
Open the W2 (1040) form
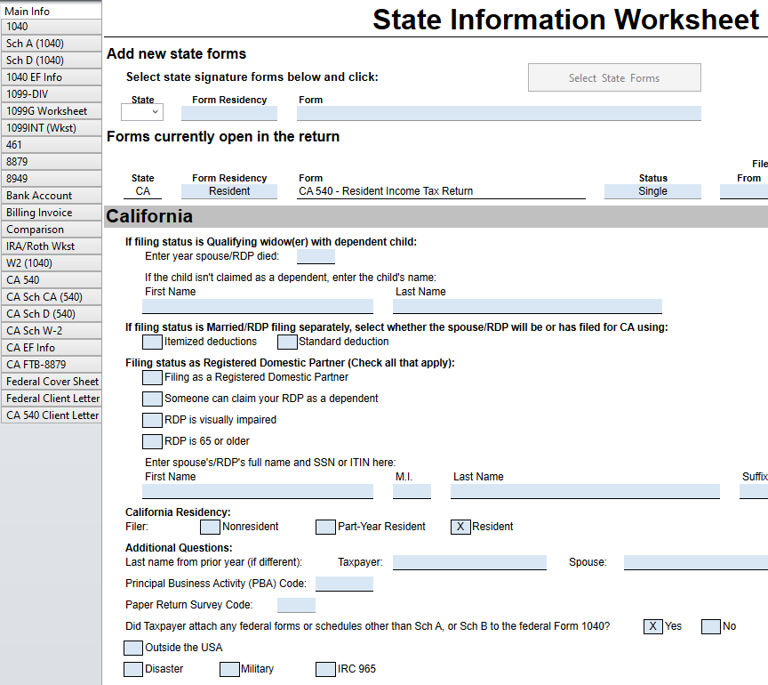(x=51, y=263)
